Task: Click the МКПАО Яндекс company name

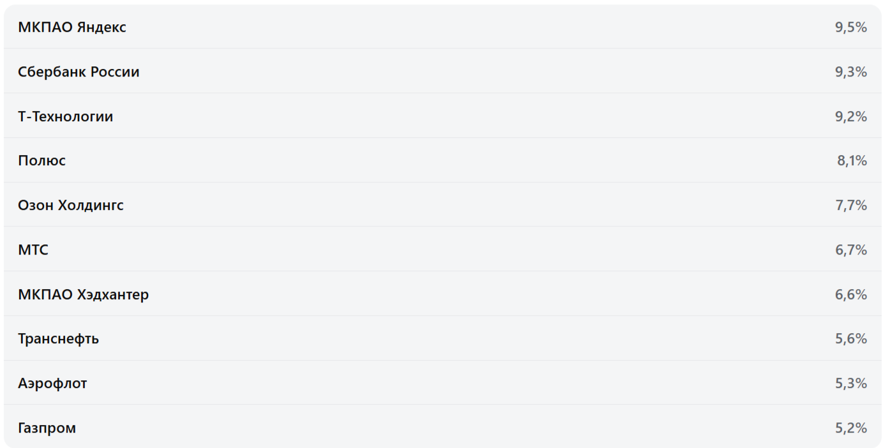Action: 72,27
